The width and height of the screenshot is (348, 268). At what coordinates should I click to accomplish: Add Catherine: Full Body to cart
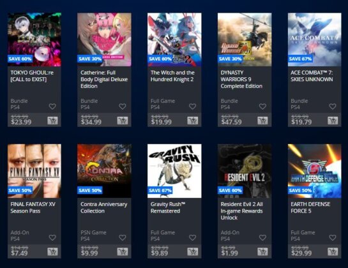(123, 121)
